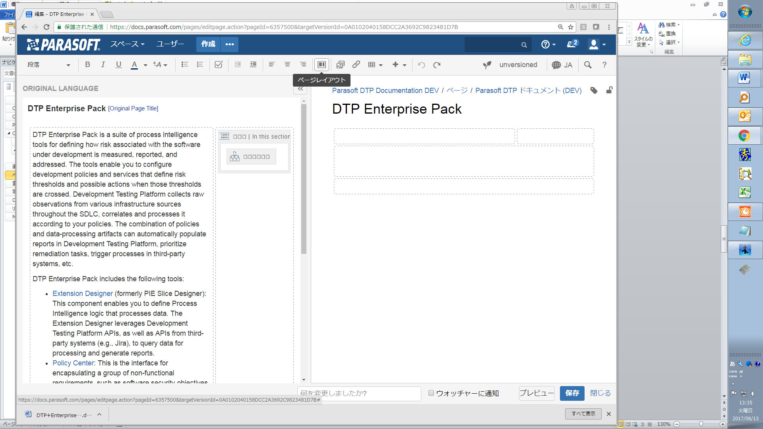Outdent the current paragraph
The height and width of the screenshot is (429, 763).
coord(238,65)
